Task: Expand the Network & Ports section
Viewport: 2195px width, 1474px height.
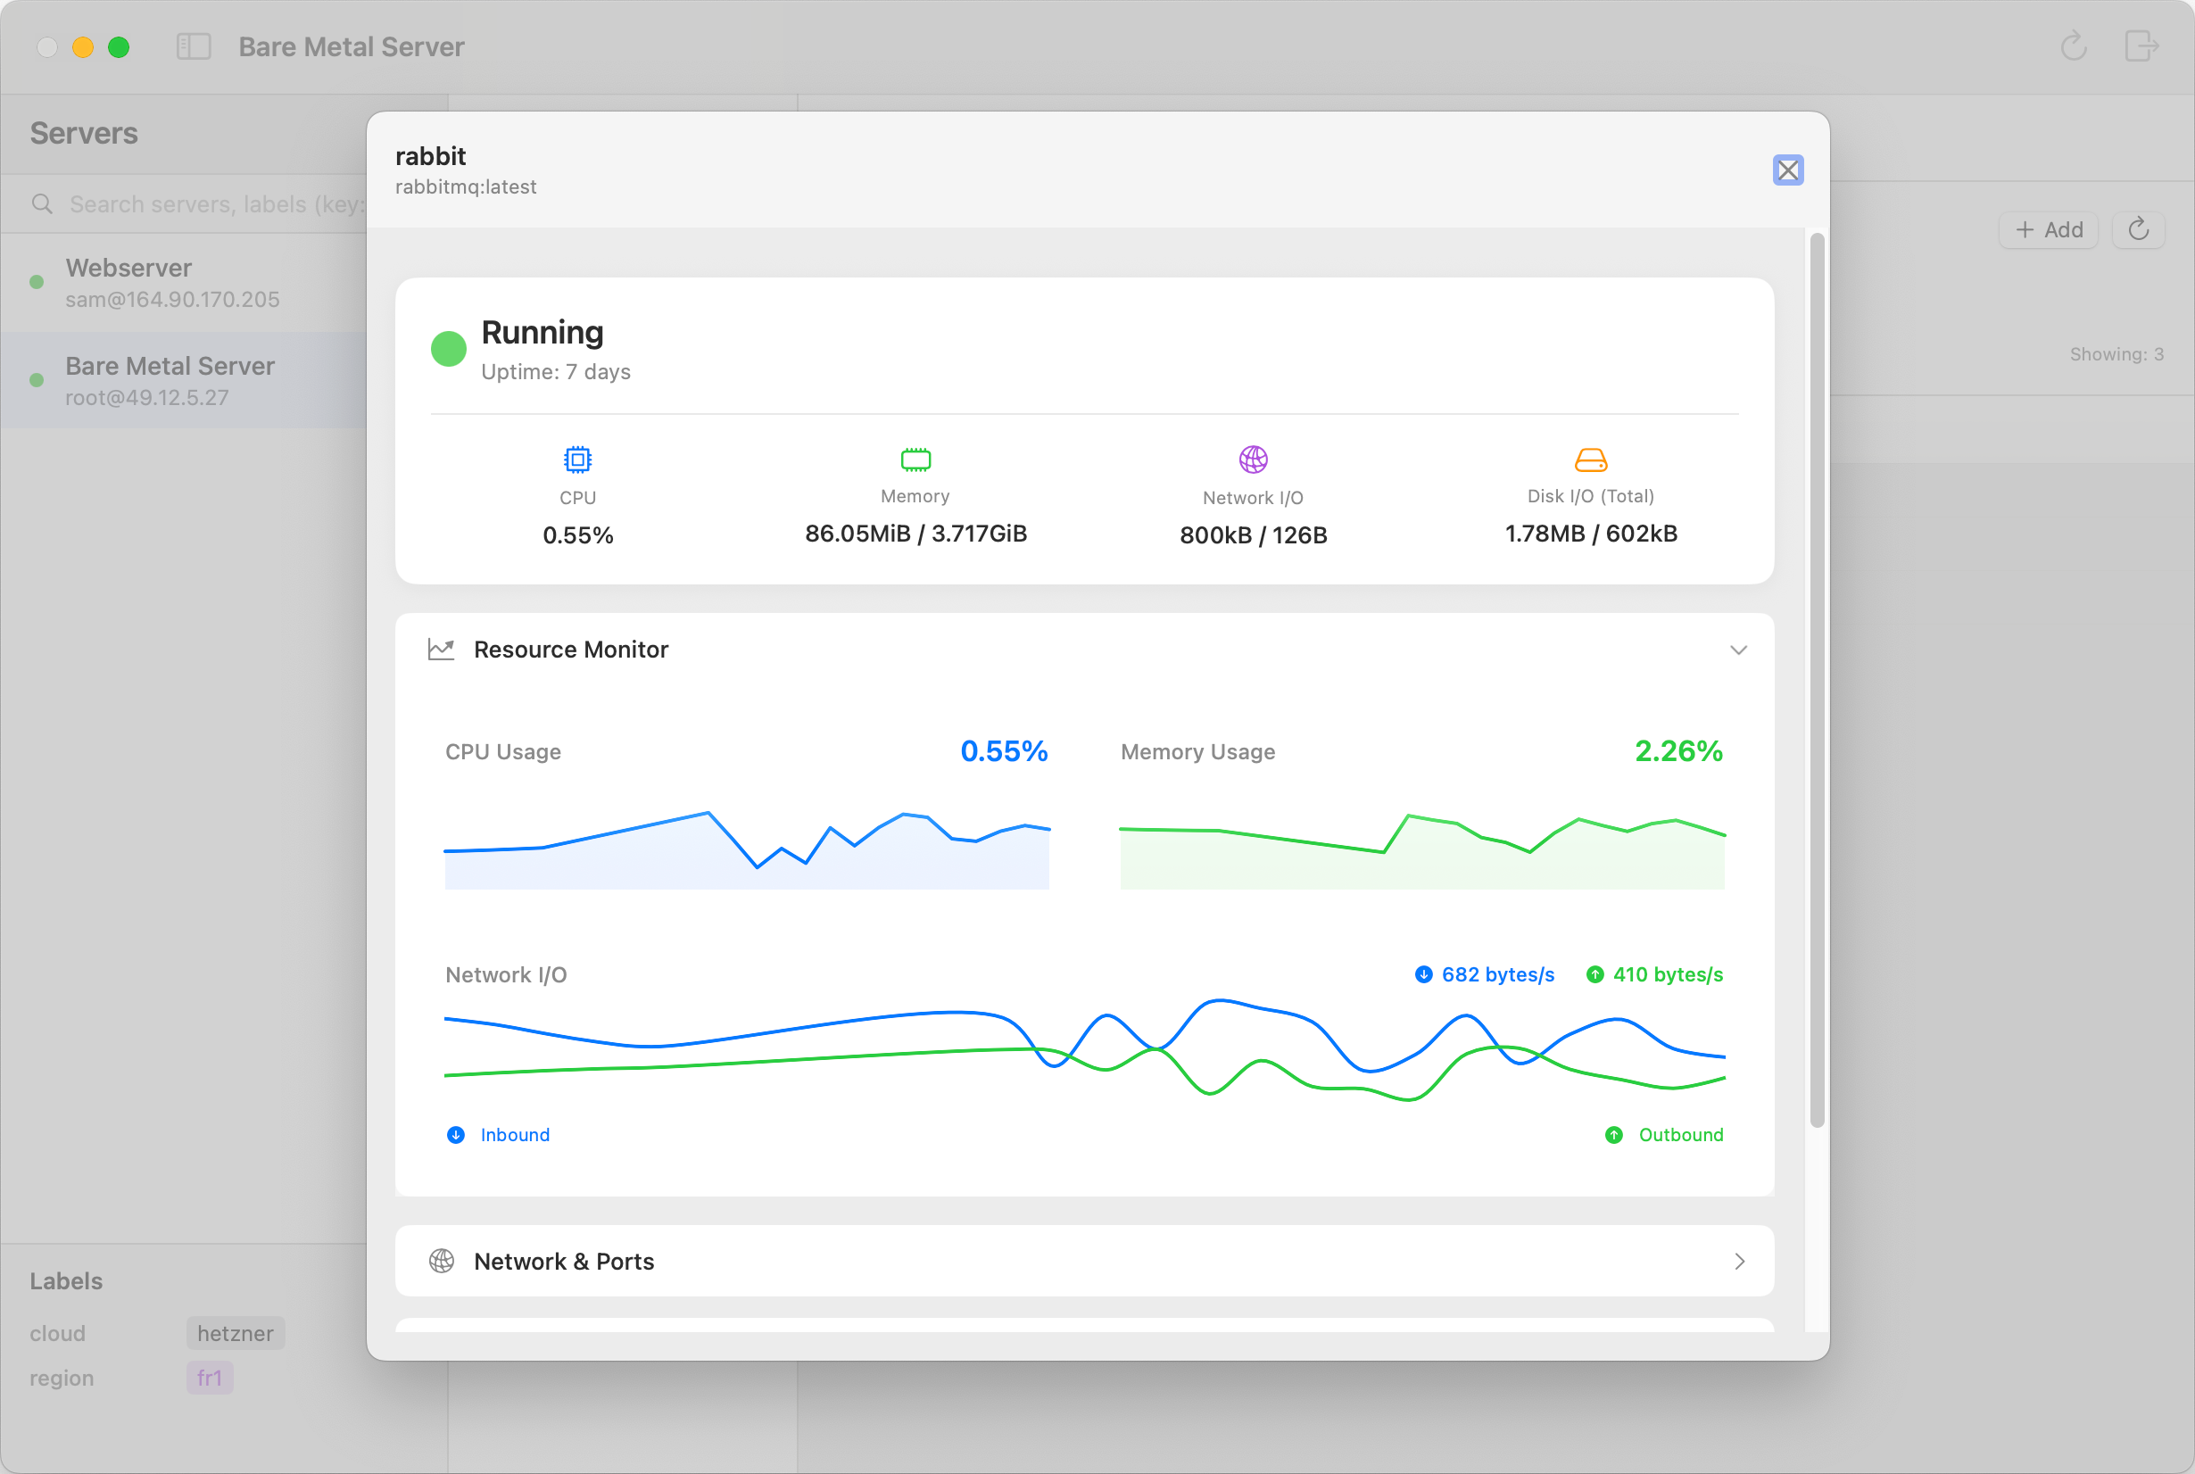Action: coord(1738,1261)
